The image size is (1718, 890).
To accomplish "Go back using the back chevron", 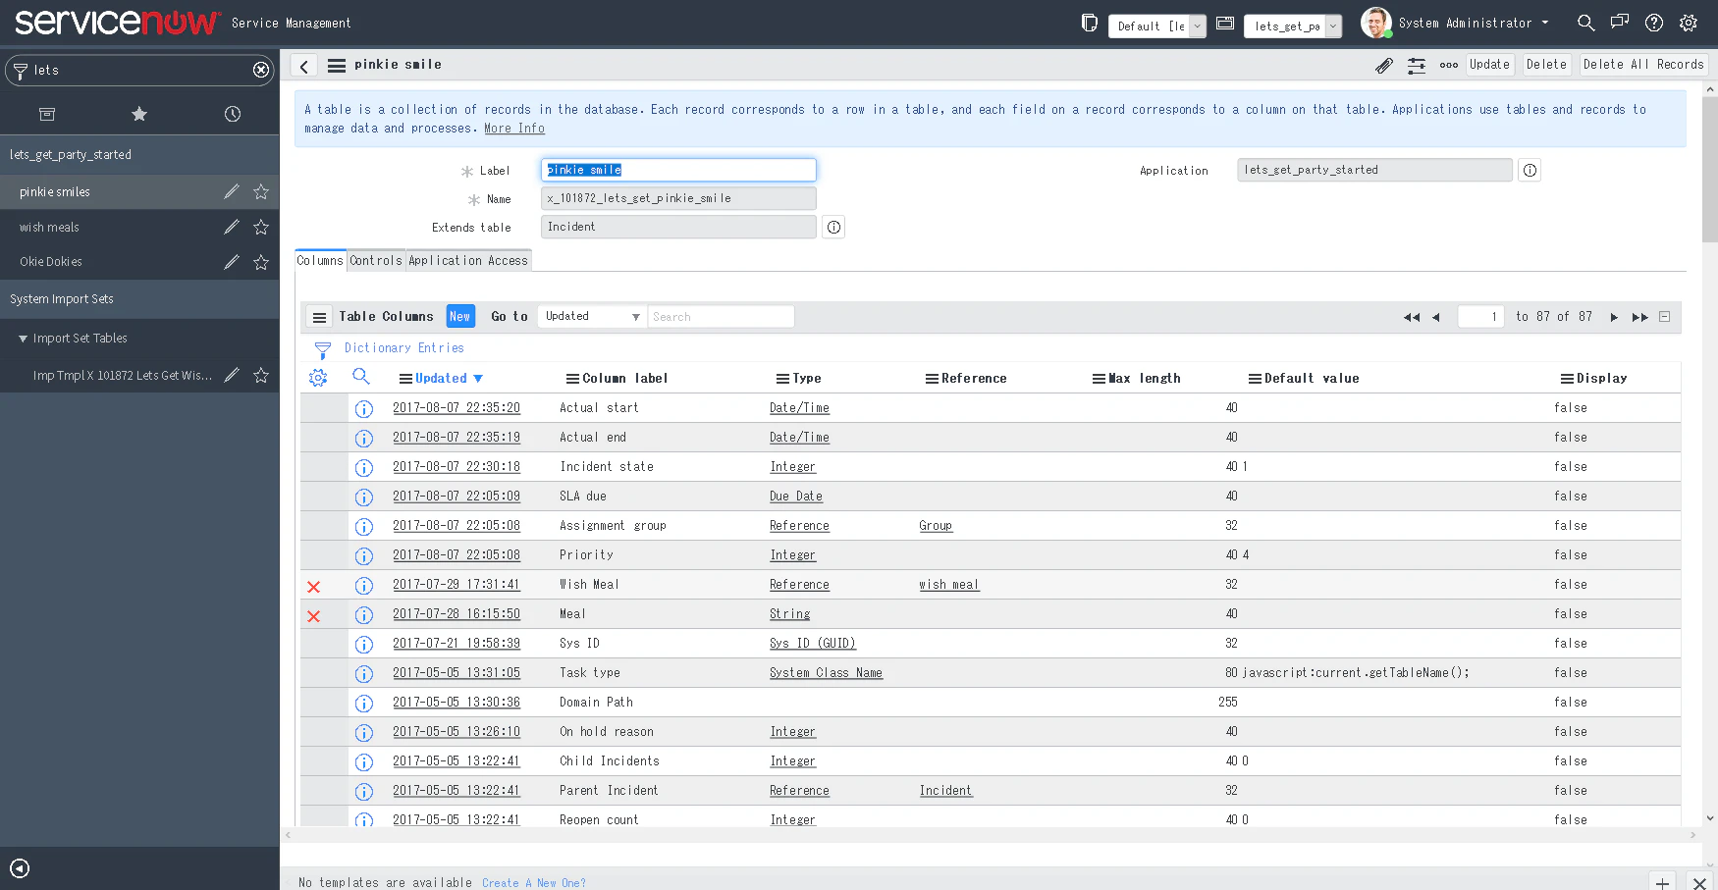I will click(304, 66).
